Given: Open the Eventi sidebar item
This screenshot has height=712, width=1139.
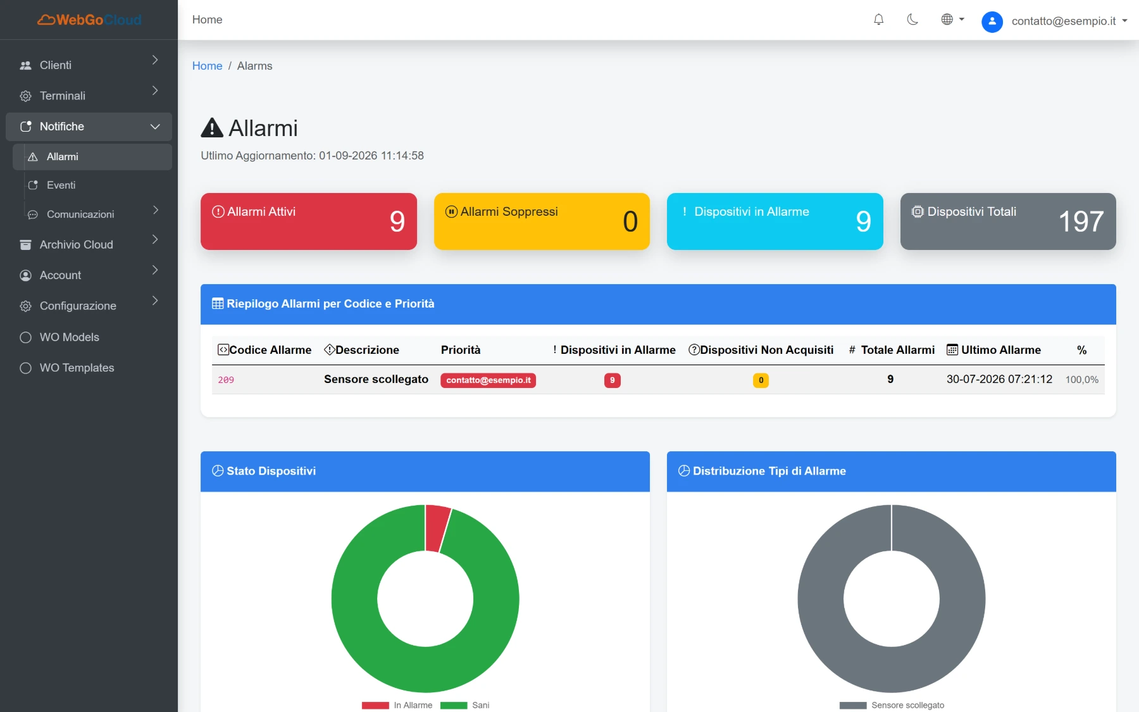Looking at the screenshot, I should (x=92, y=185).
